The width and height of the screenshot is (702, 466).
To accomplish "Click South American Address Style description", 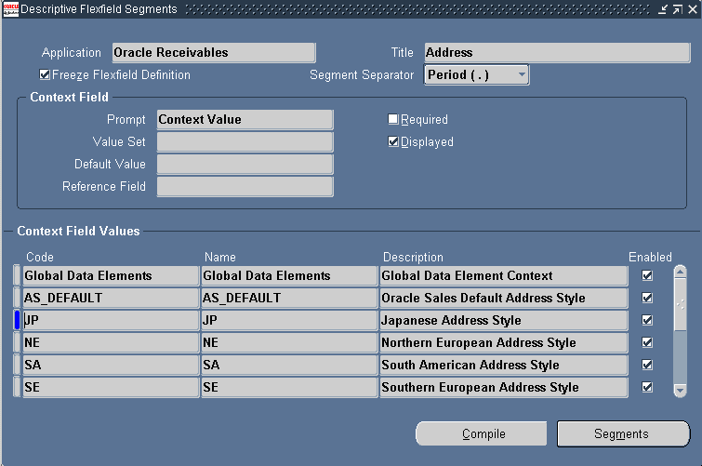I will pos(504,366).
